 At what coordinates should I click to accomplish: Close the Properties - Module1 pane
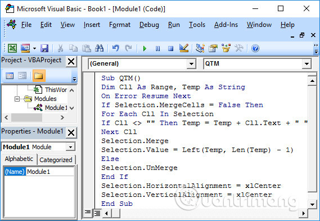(71, 133)
